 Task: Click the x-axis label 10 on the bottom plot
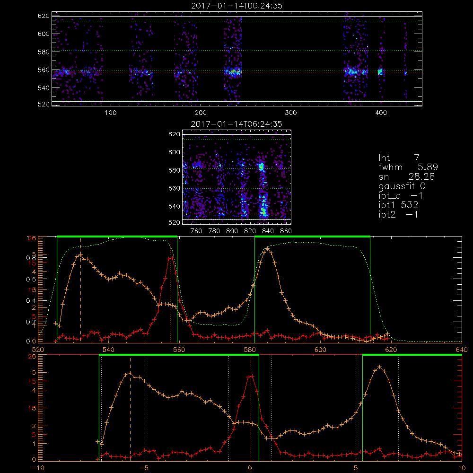(462, 468)
